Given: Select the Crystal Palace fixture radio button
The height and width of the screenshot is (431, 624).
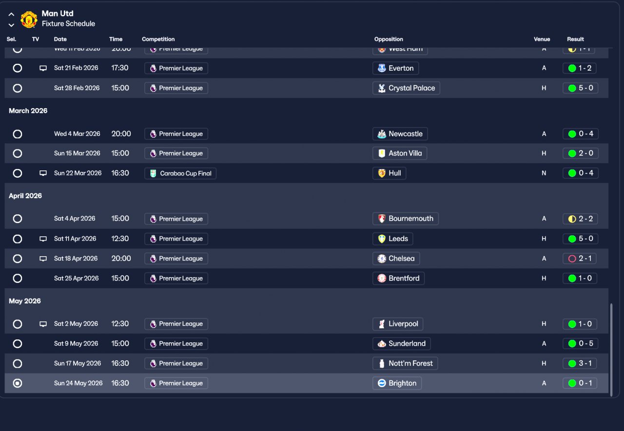Looking at the screenshot, I should (x=18, y=88).
